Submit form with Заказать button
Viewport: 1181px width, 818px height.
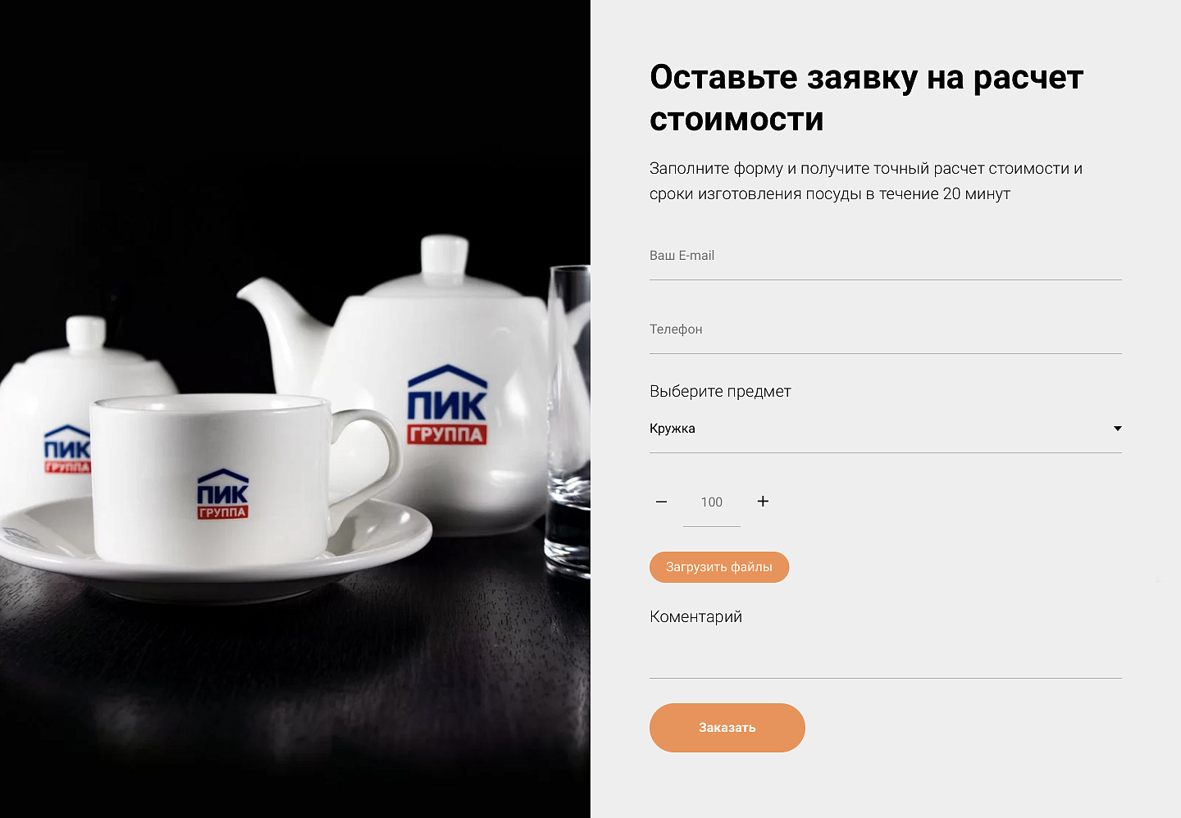(x=727, y=728)
